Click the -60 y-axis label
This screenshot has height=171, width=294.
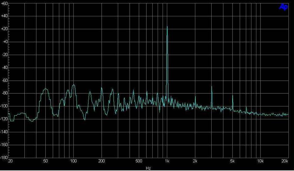5,81
